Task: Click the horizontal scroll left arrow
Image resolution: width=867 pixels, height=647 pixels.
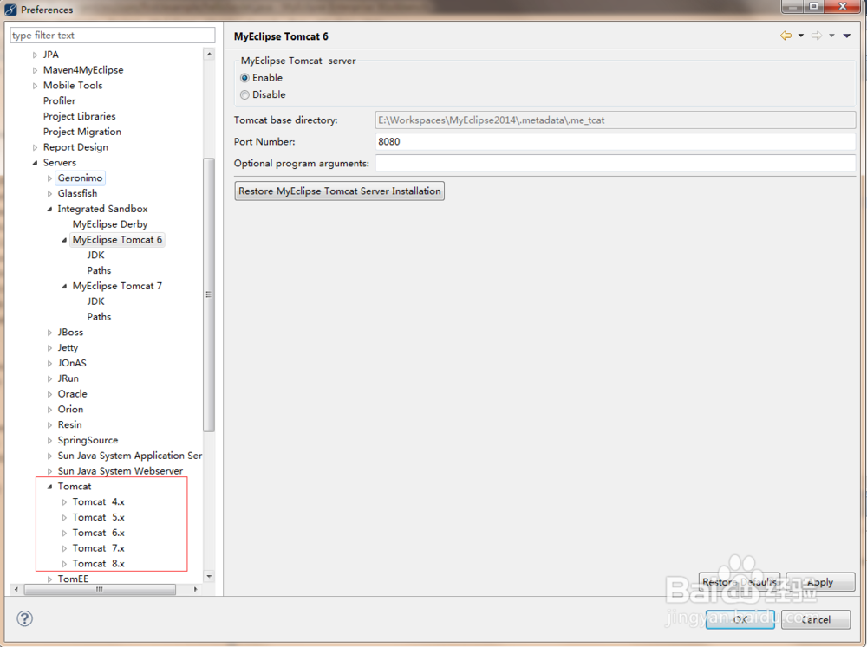Action: 16,590
